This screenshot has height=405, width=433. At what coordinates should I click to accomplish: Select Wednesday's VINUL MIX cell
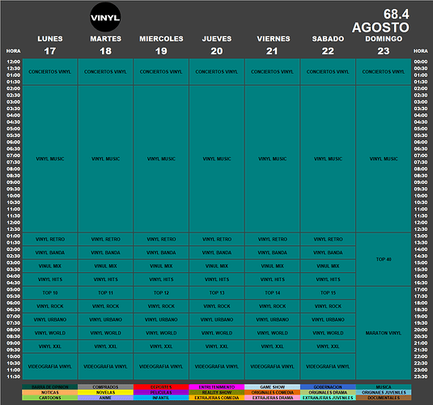[x=161, y=266]
